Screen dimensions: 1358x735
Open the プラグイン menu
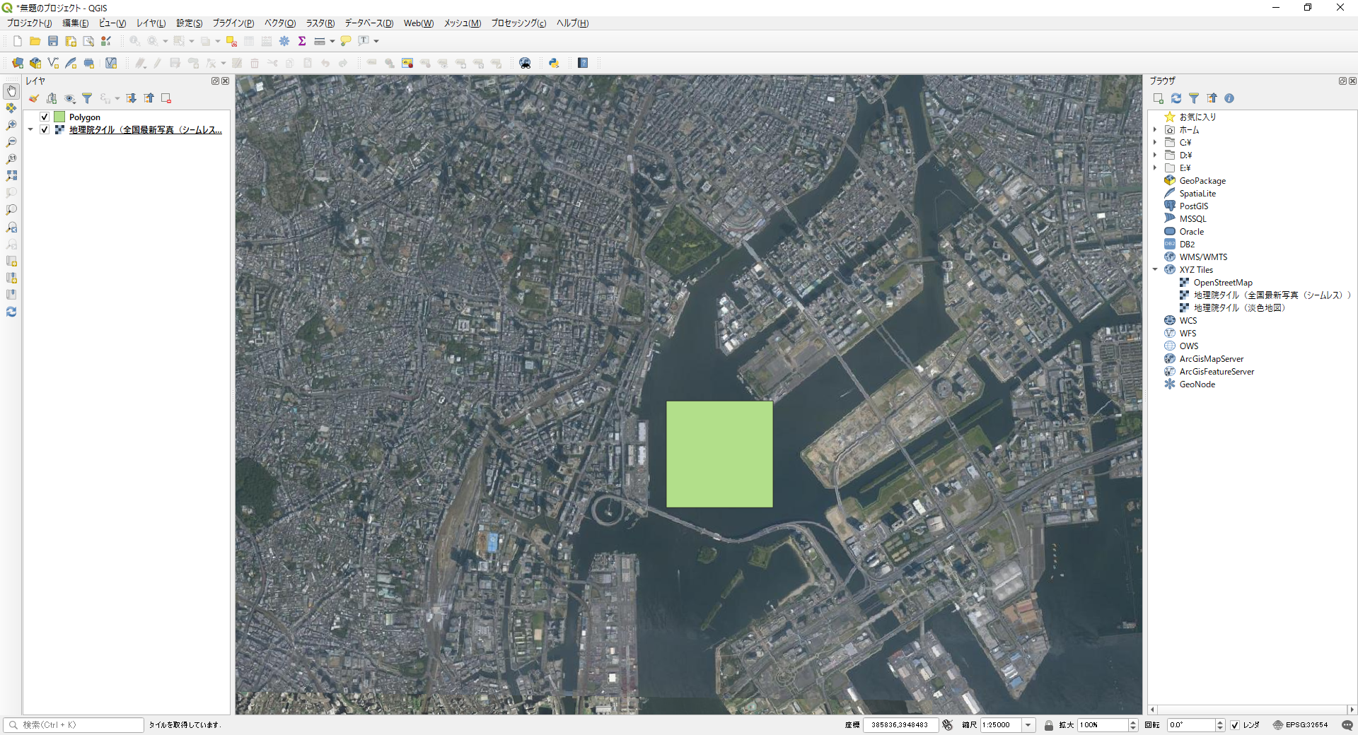tap(233, 23)
